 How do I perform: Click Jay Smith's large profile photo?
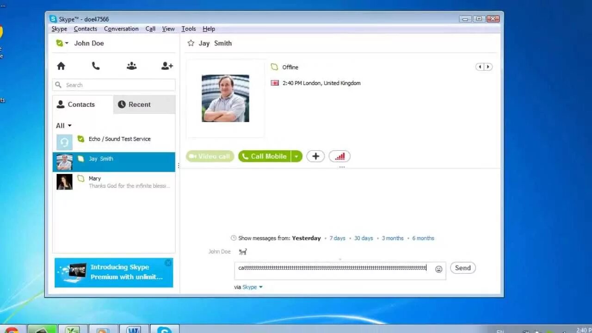pos(225,99)
